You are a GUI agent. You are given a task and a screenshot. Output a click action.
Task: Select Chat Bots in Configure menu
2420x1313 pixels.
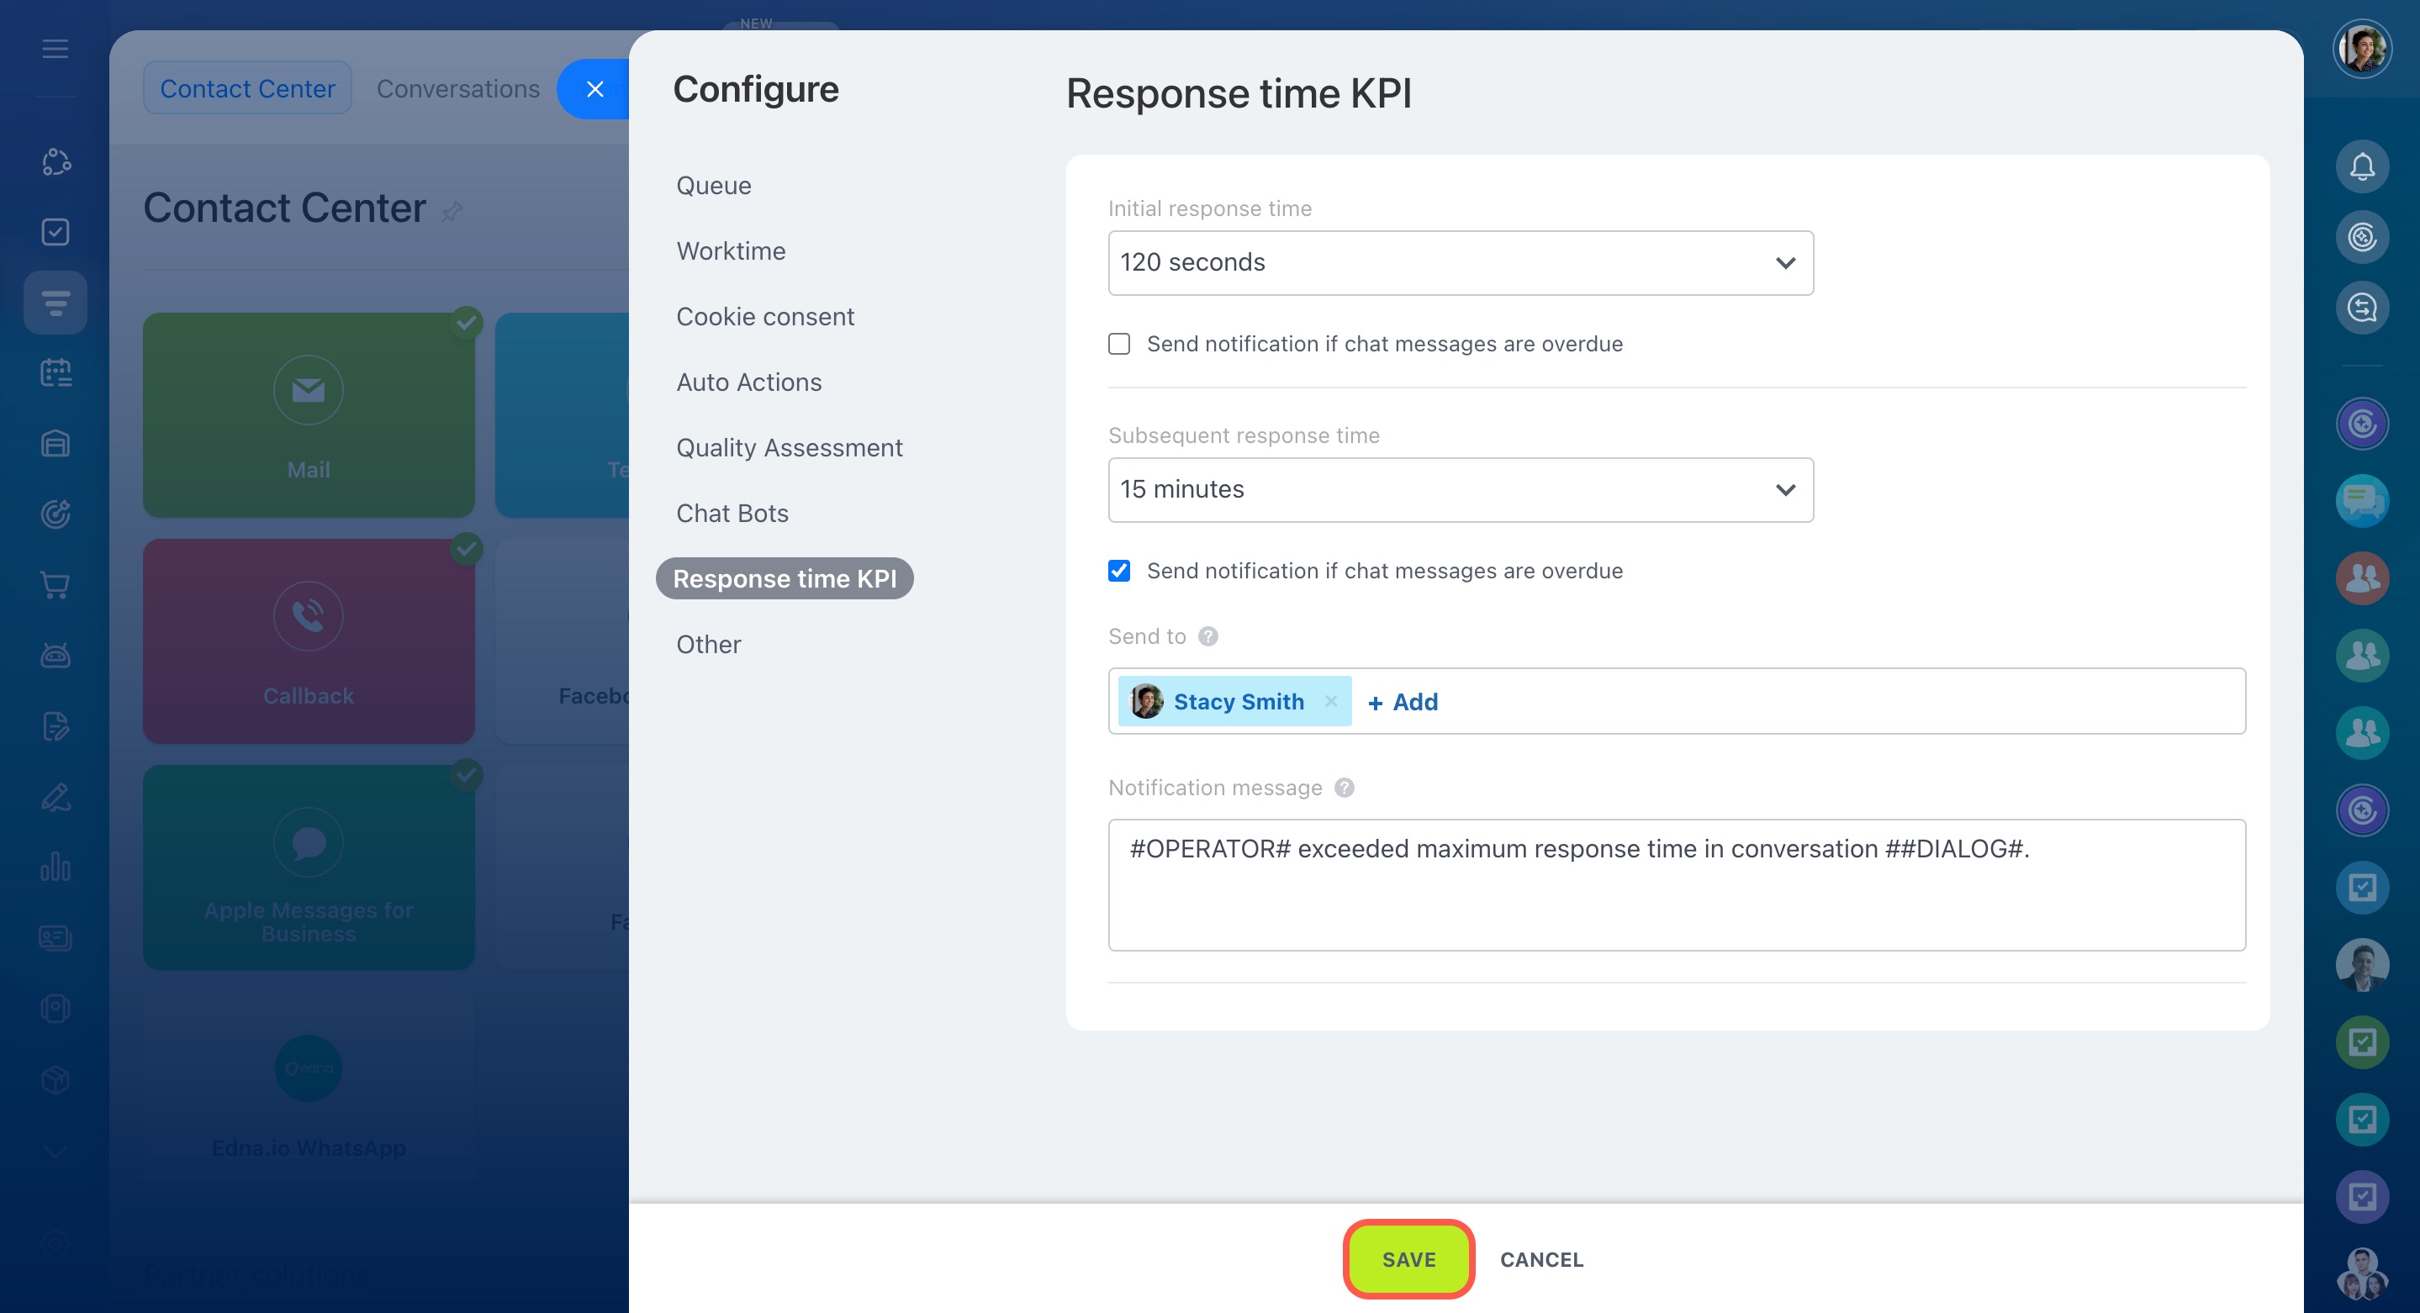[732, 514]
